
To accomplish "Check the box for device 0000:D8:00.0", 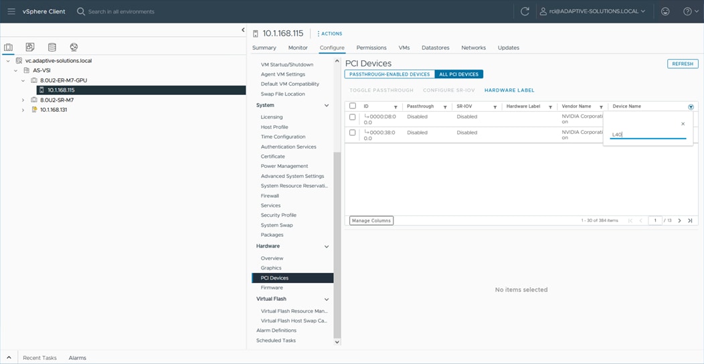I will tap(353, 117).
